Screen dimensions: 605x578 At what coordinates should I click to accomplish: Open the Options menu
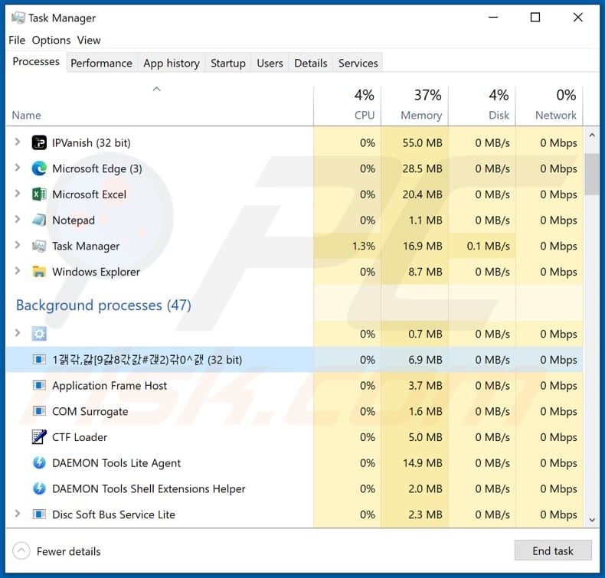(x=51, y=40)
